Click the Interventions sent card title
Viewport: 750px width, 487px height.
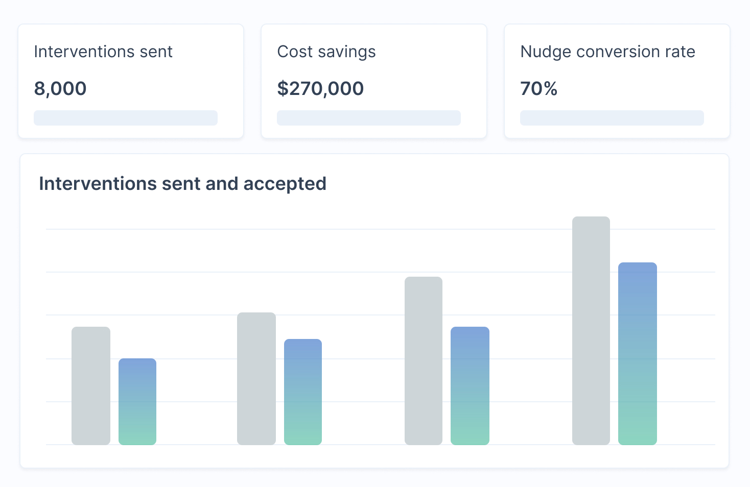pos(103,52)
